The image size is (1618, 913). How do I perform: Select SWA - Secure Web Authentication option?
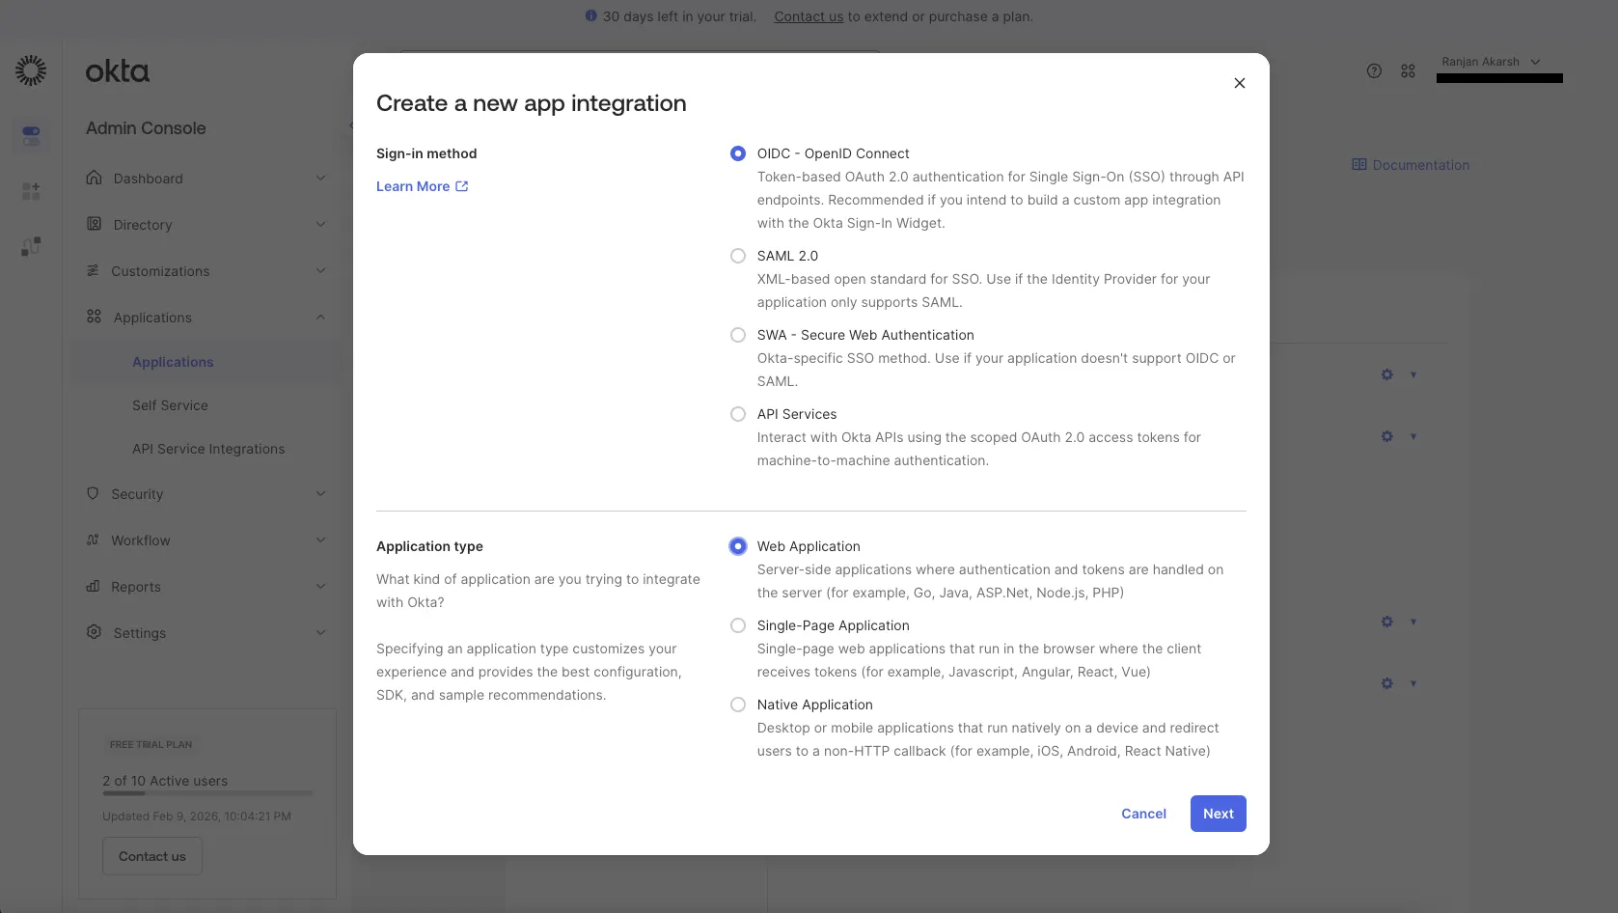[x=738, y=335]
